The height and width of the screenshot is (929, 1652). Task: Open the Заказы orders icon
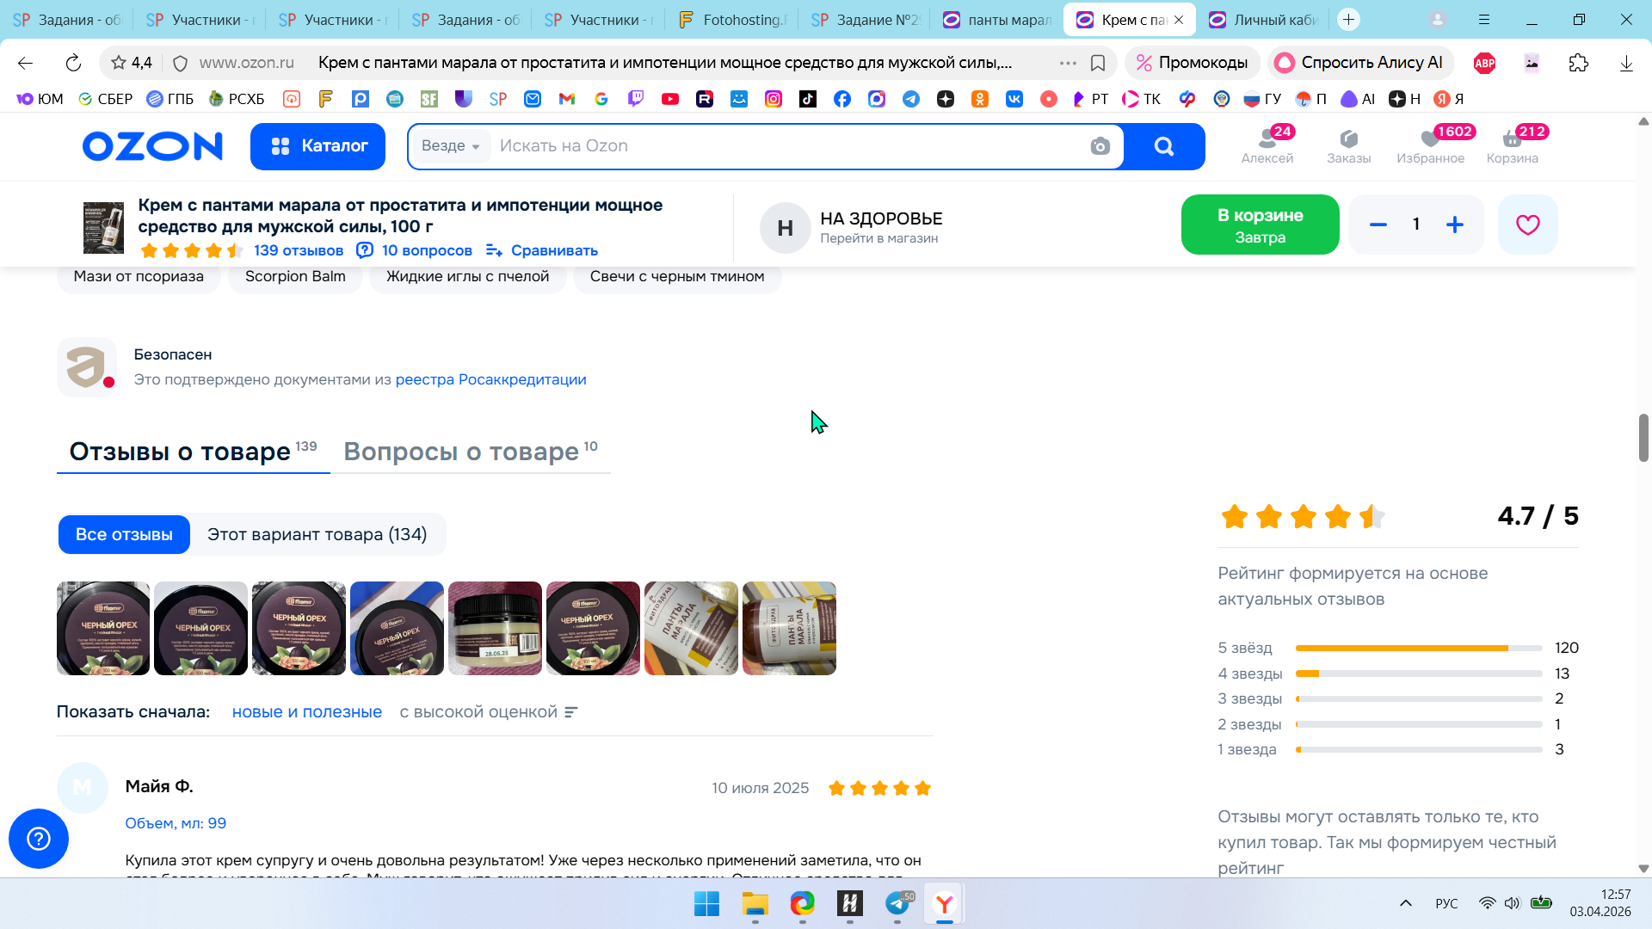1348,145
